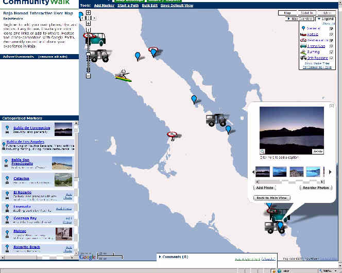
Task: Open the Gonzaga Bay link
Action: point(25,218)
